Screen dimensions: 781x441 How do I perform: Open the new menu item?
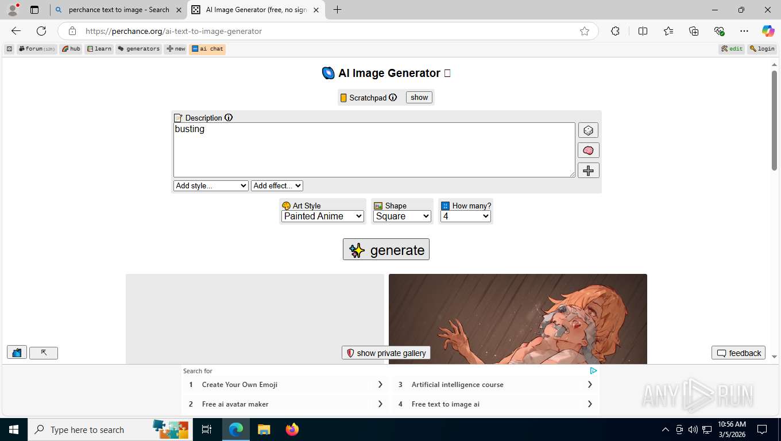[176, 49]
